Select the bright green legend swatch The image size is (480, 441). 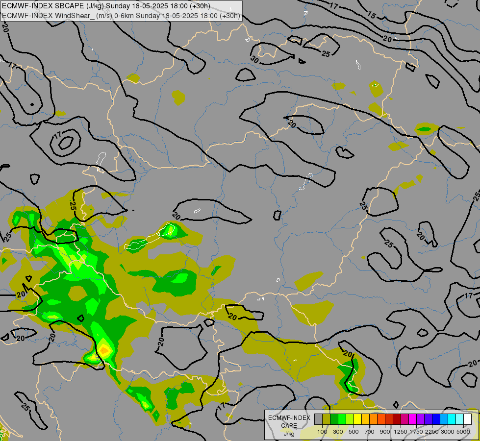(x=342, y=419)
